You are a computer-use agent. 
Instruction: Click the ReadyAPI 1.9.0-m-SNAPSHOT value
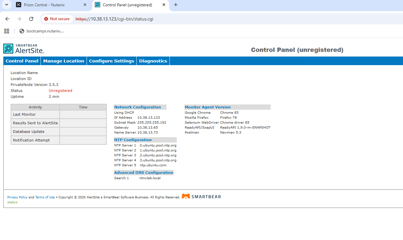click(x=245, y=128)
